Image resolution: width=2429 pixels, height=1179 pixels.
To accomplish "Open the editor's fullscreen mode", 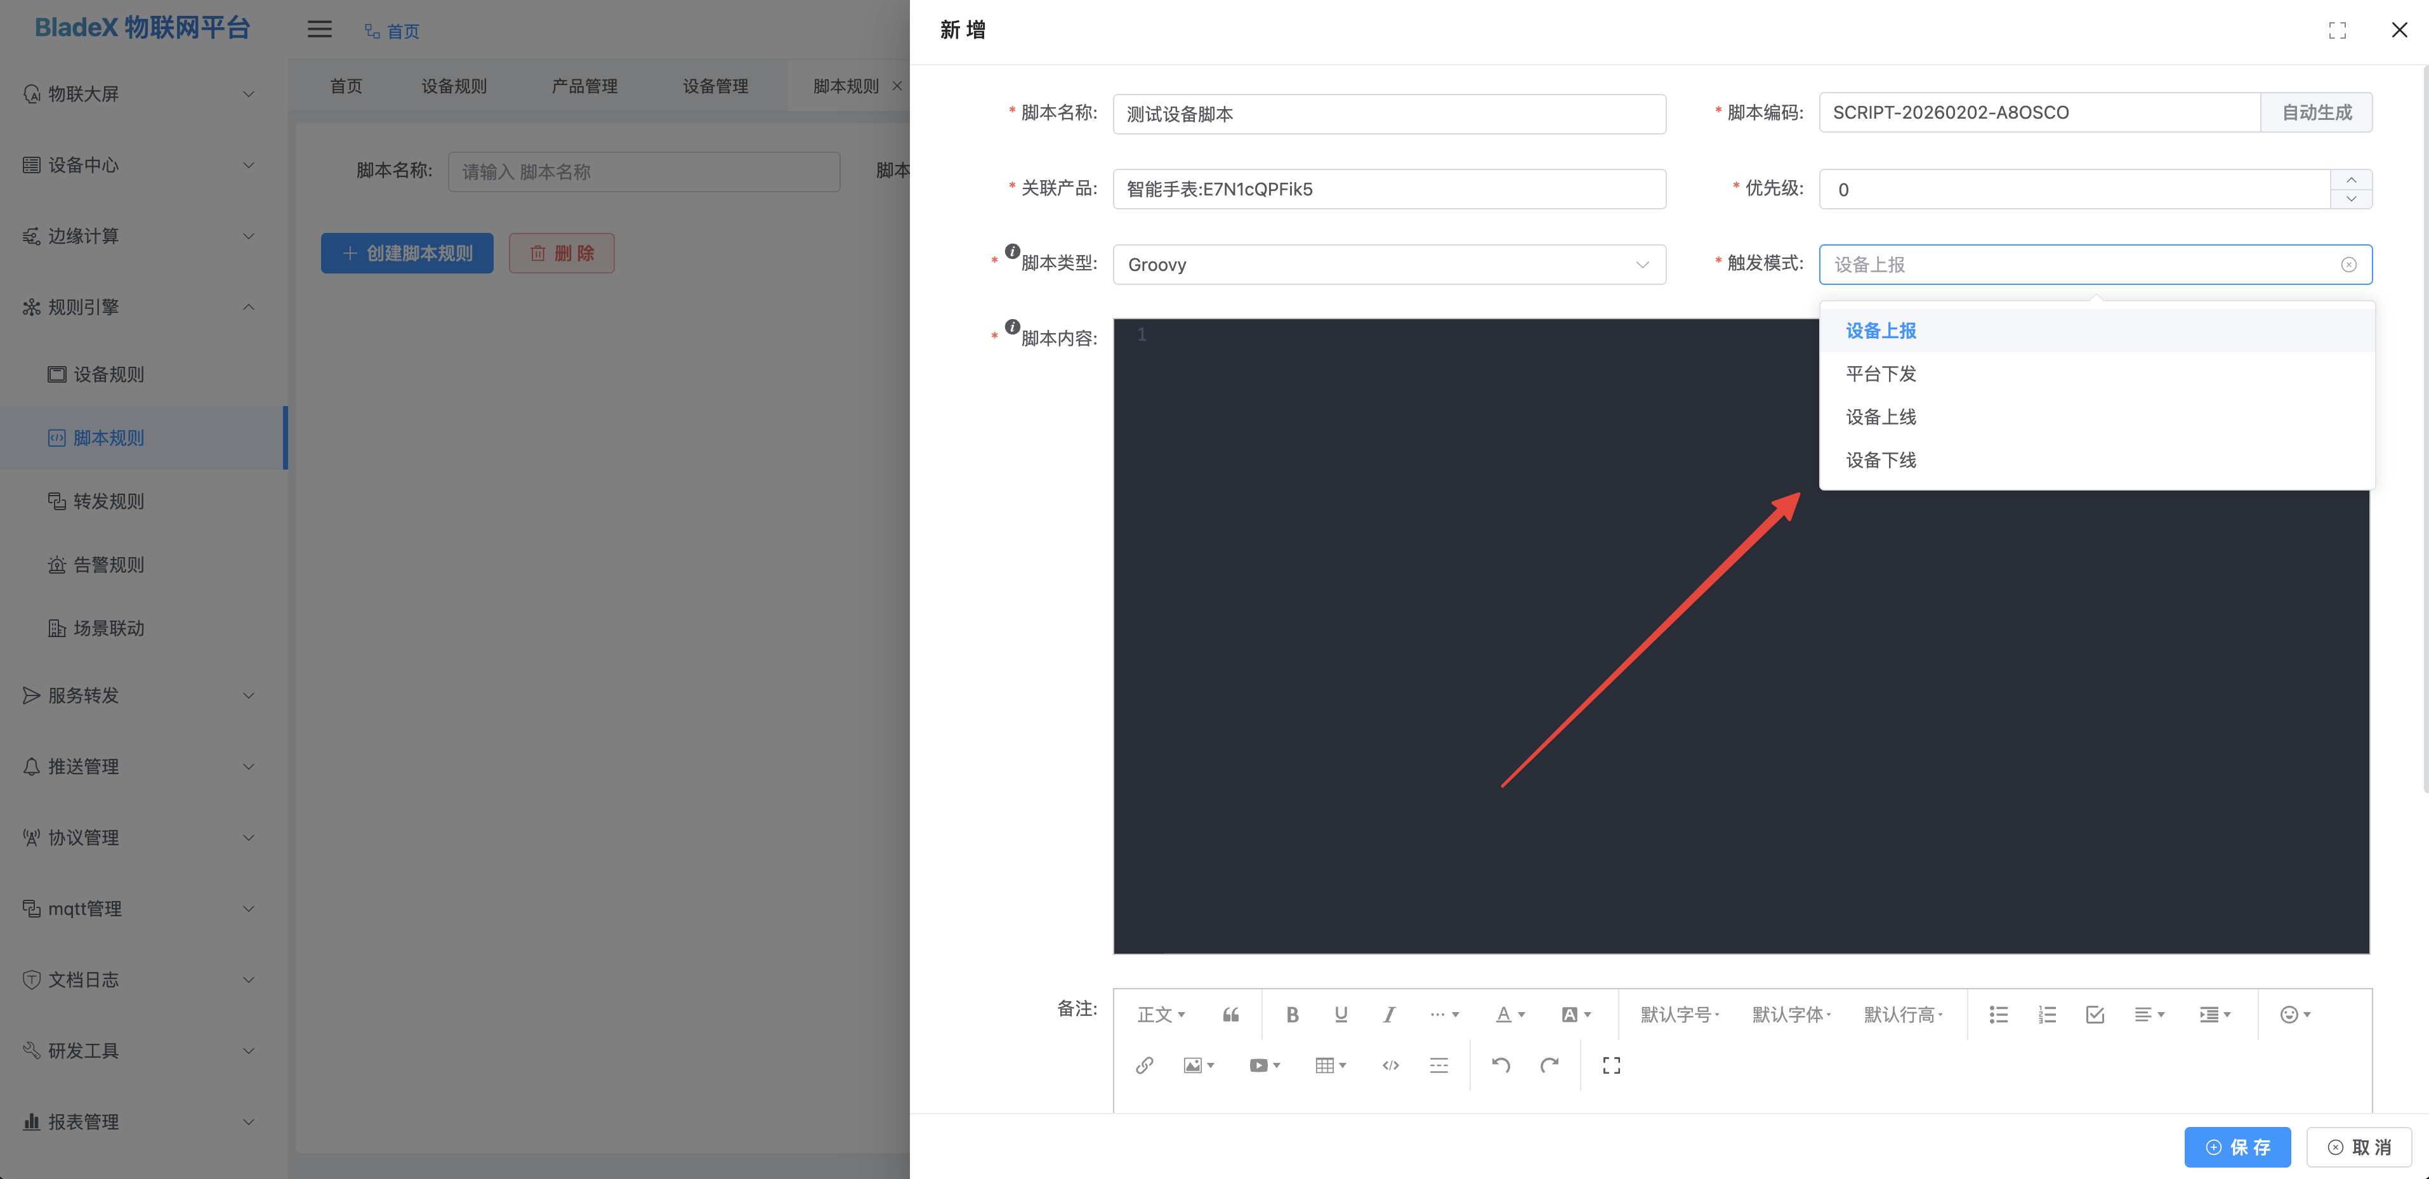I will [1612, 1066].
